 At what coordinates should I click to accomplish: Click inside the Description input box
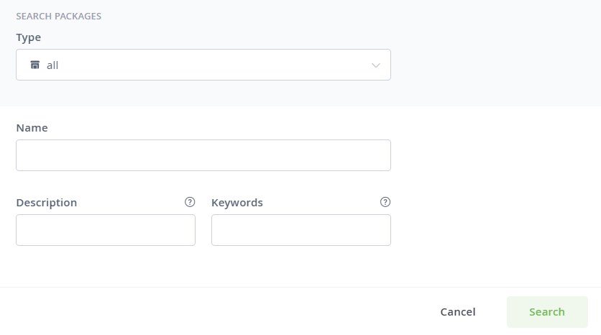point(106,230)
